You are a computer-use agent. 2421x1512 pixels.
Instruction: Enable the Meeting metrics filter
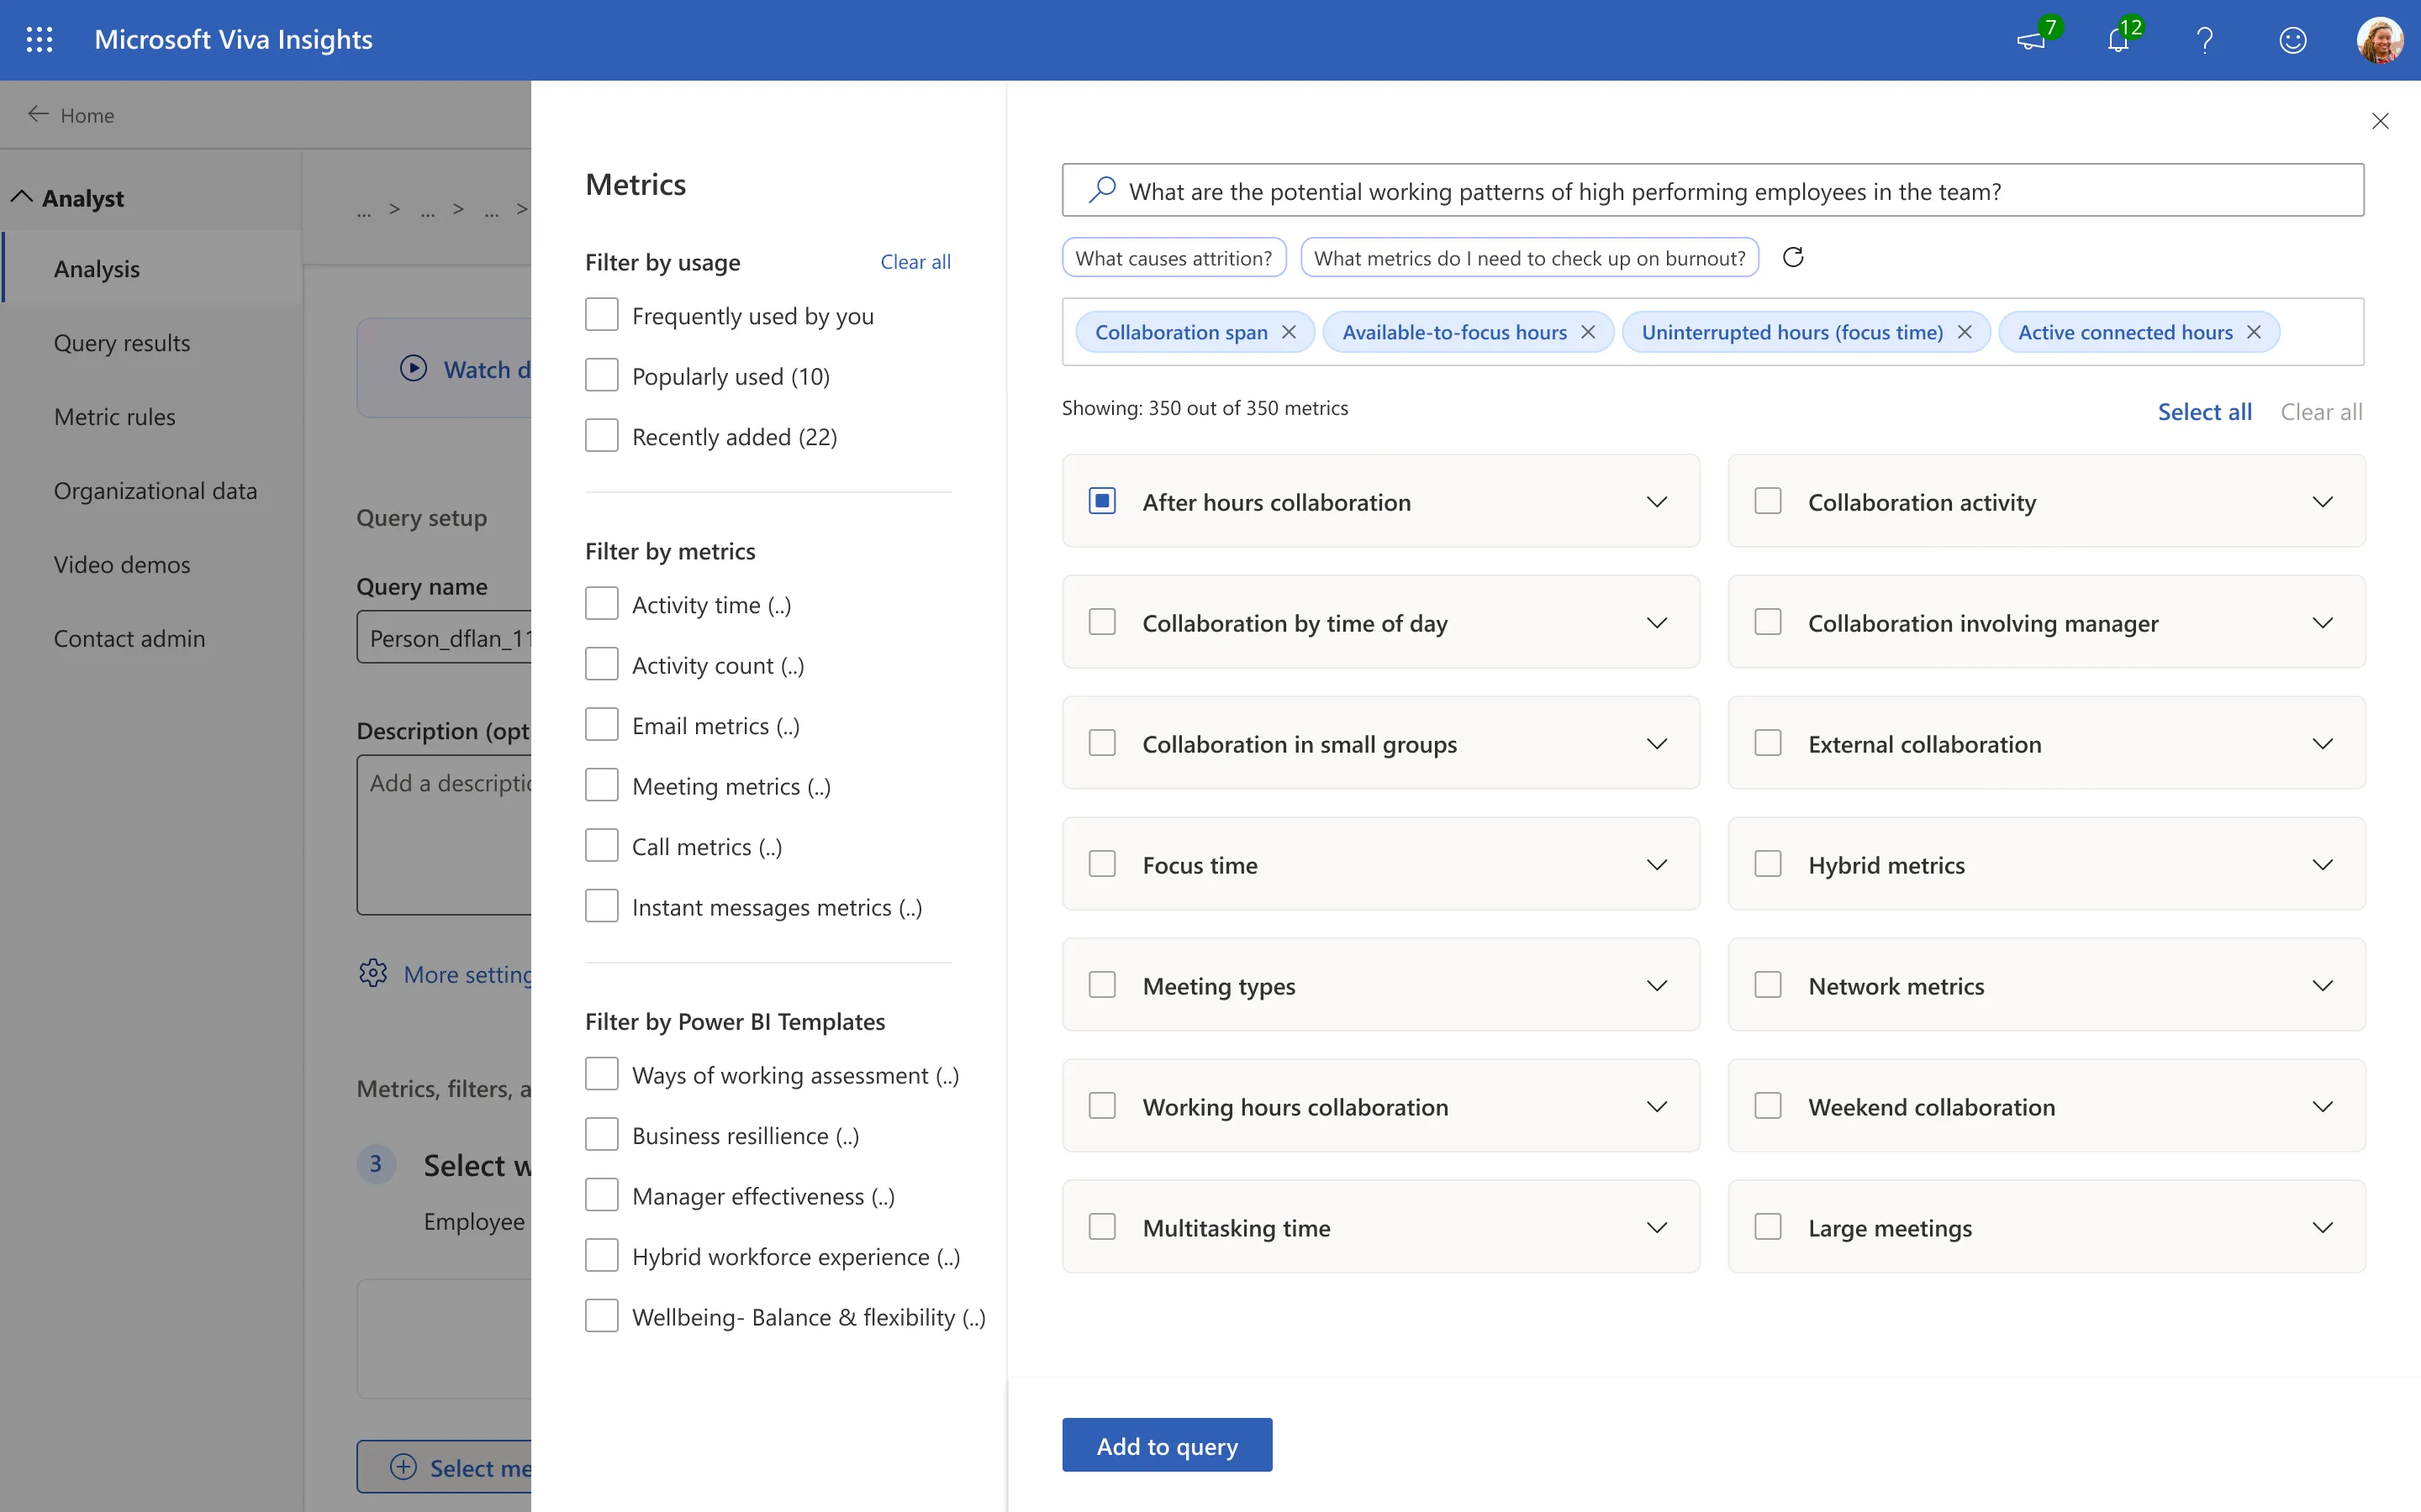[x=602, y=786]
